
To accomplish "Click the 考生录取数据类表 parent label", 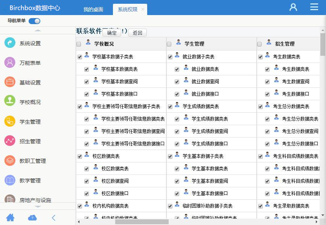I will point(291,206).
